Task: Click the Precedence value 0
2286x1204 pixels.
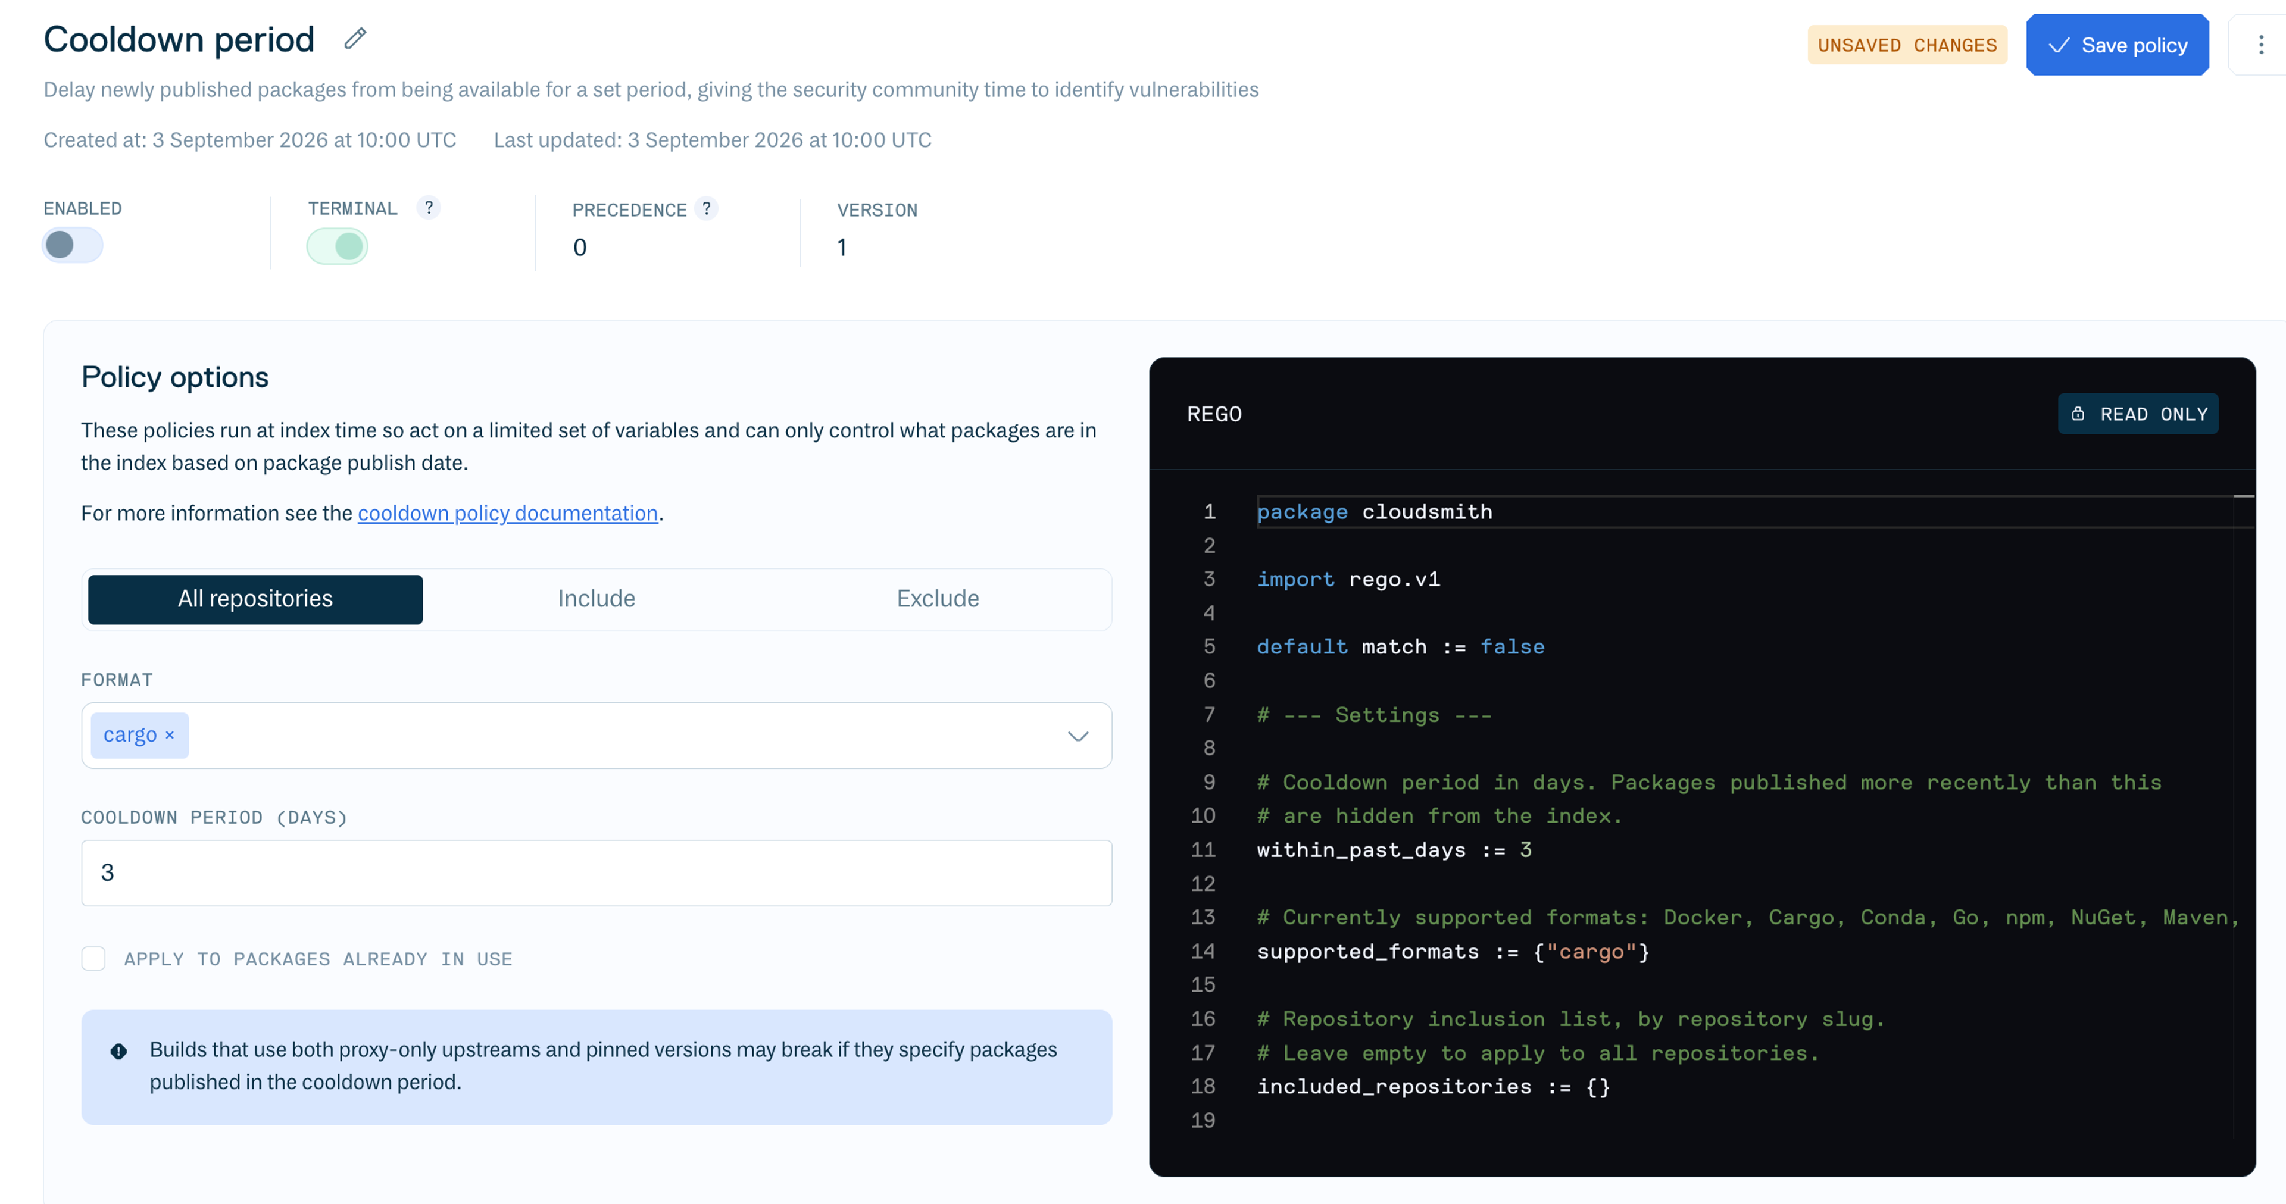Action: click(579, 248)
